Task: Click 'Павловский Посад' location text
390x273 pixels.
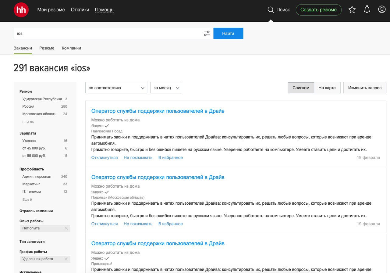Action: click(107, 131)
